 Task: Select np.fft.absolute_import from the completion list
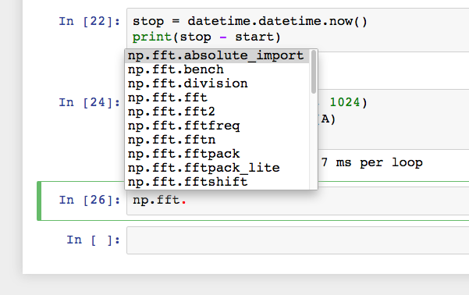click(x=217, y=56)
